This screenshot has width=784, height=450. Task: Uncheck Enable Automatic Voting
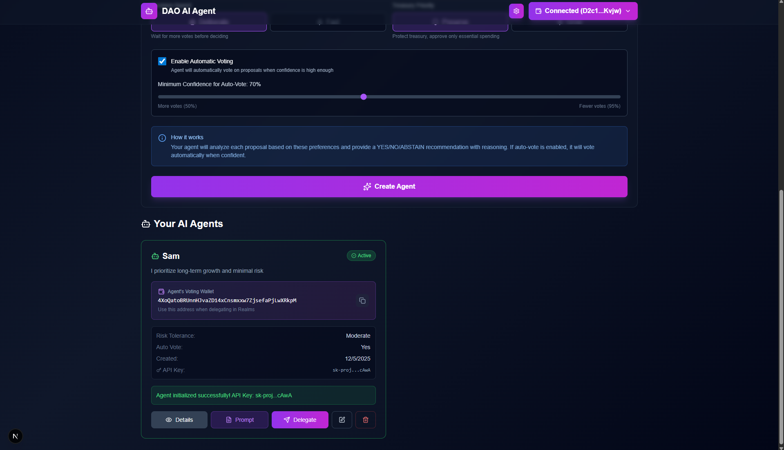[x=162, y=61]
